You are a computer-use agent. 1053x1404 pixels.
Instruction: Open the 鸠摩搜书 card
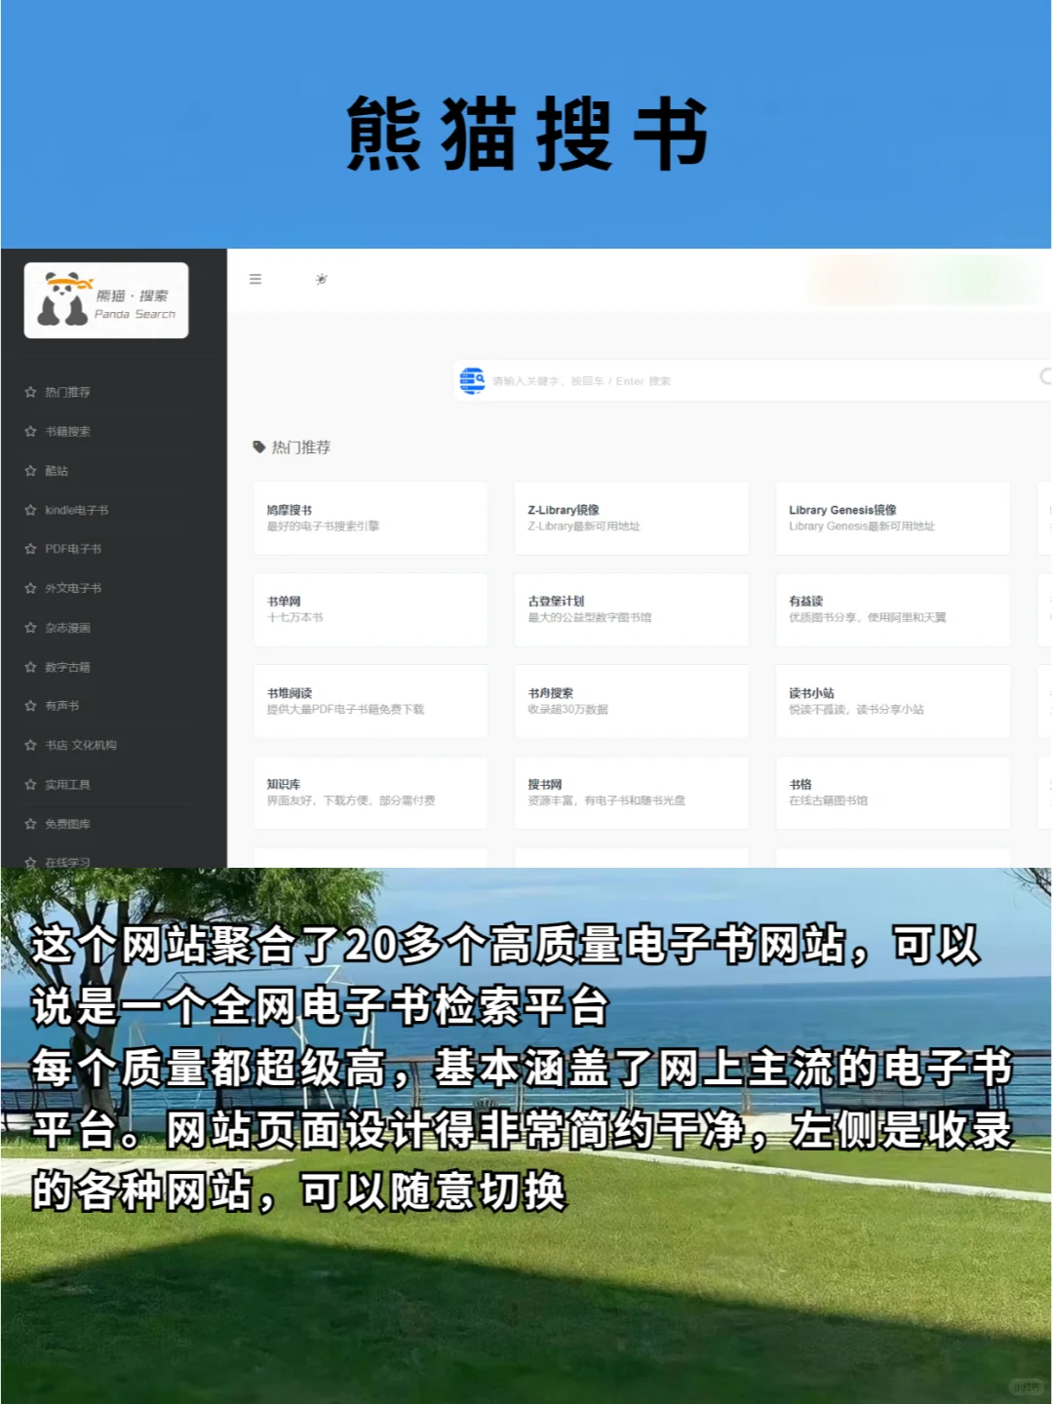coord(370,518)
